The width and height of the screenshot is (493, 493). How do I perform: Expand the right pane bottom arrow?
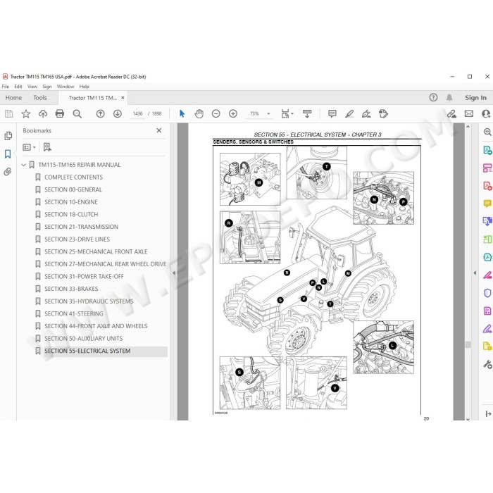tap(488, 414)
